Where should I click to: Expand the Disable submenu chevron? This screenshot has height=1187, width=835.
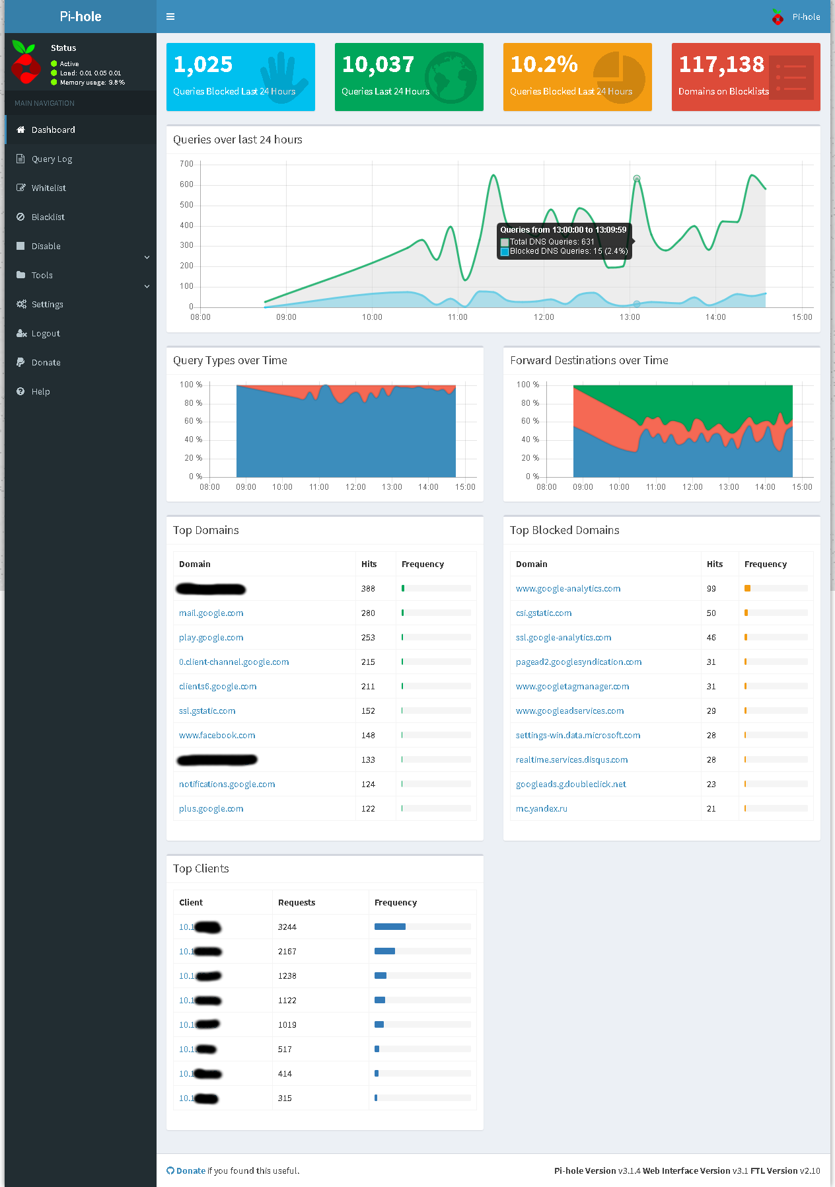(x=147, y=257)
